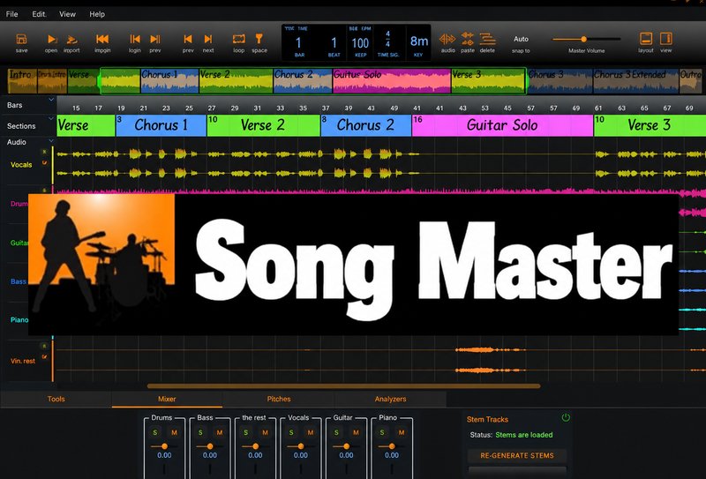Image resolution: width=706 pixels, height=479 pixels.
Task: Mute the Drums mixer channel
Action: pos(174,432)
